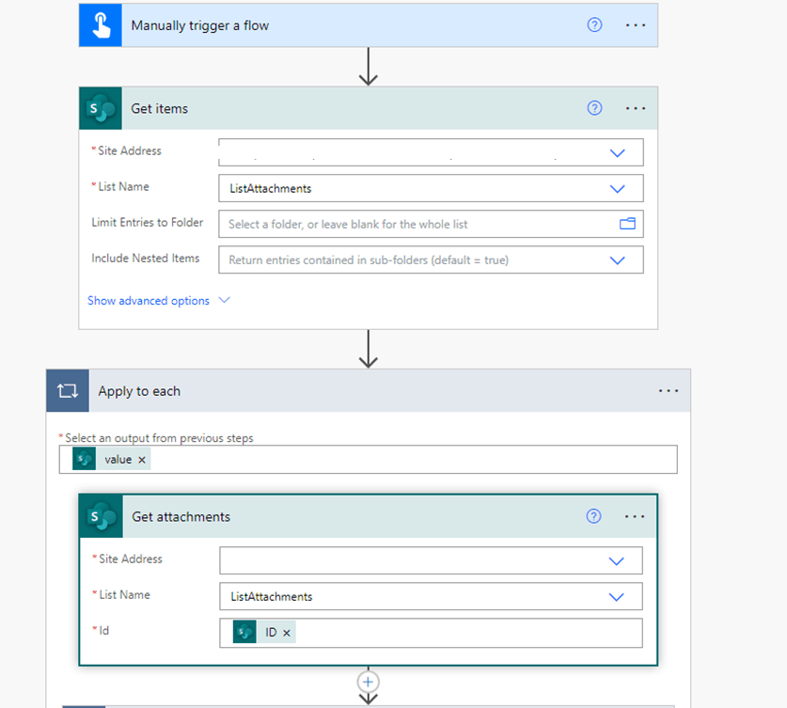Expand Site Address dropdown in Get attachments
Image resolution: width=787 pixels, height=708 pixels.
pyautogui.click(x=617, y=561)
